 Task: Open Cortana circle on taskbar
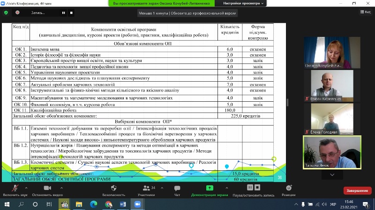(35, 204)
